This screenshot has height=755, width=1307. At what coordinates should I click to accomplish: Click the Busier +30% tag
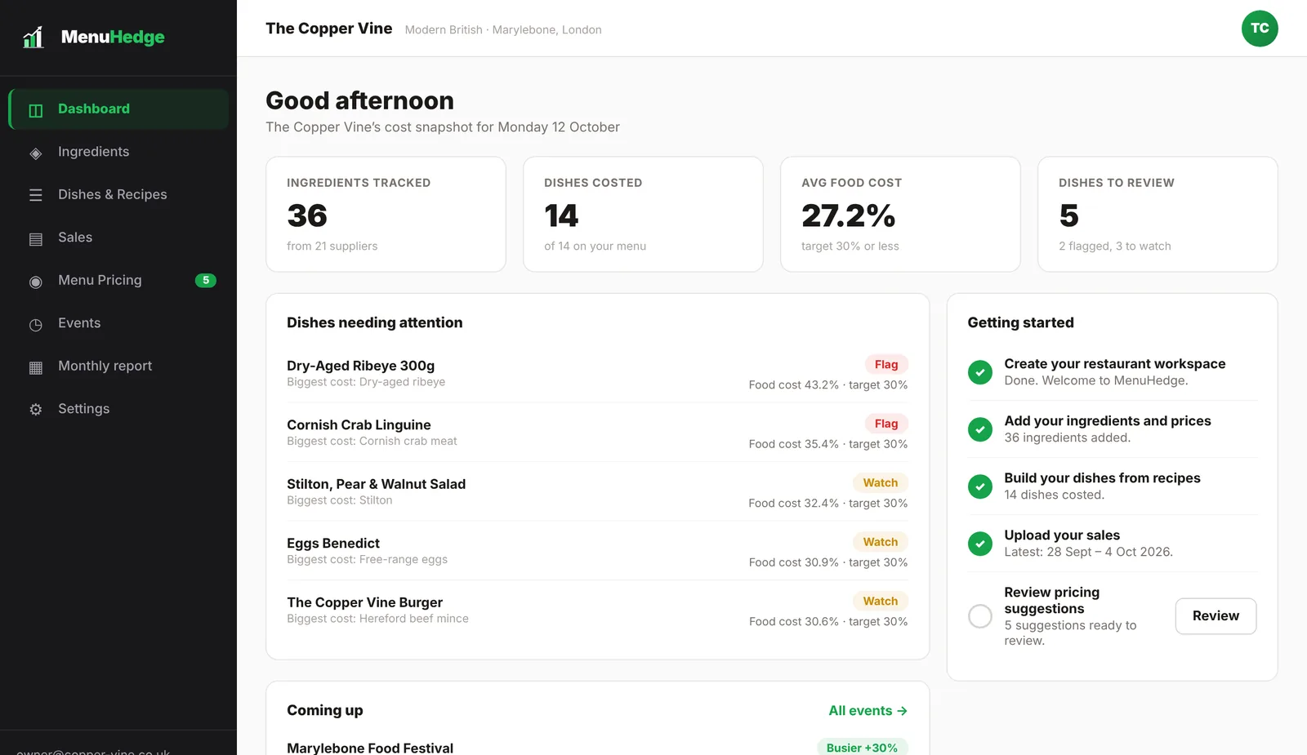coord(862,748)
